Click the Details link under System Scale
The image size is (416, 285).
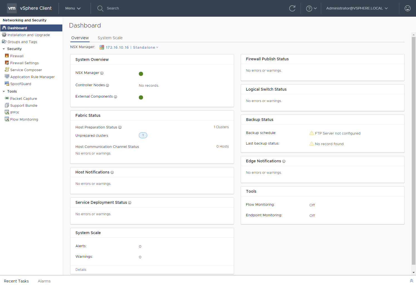point(81,270)
